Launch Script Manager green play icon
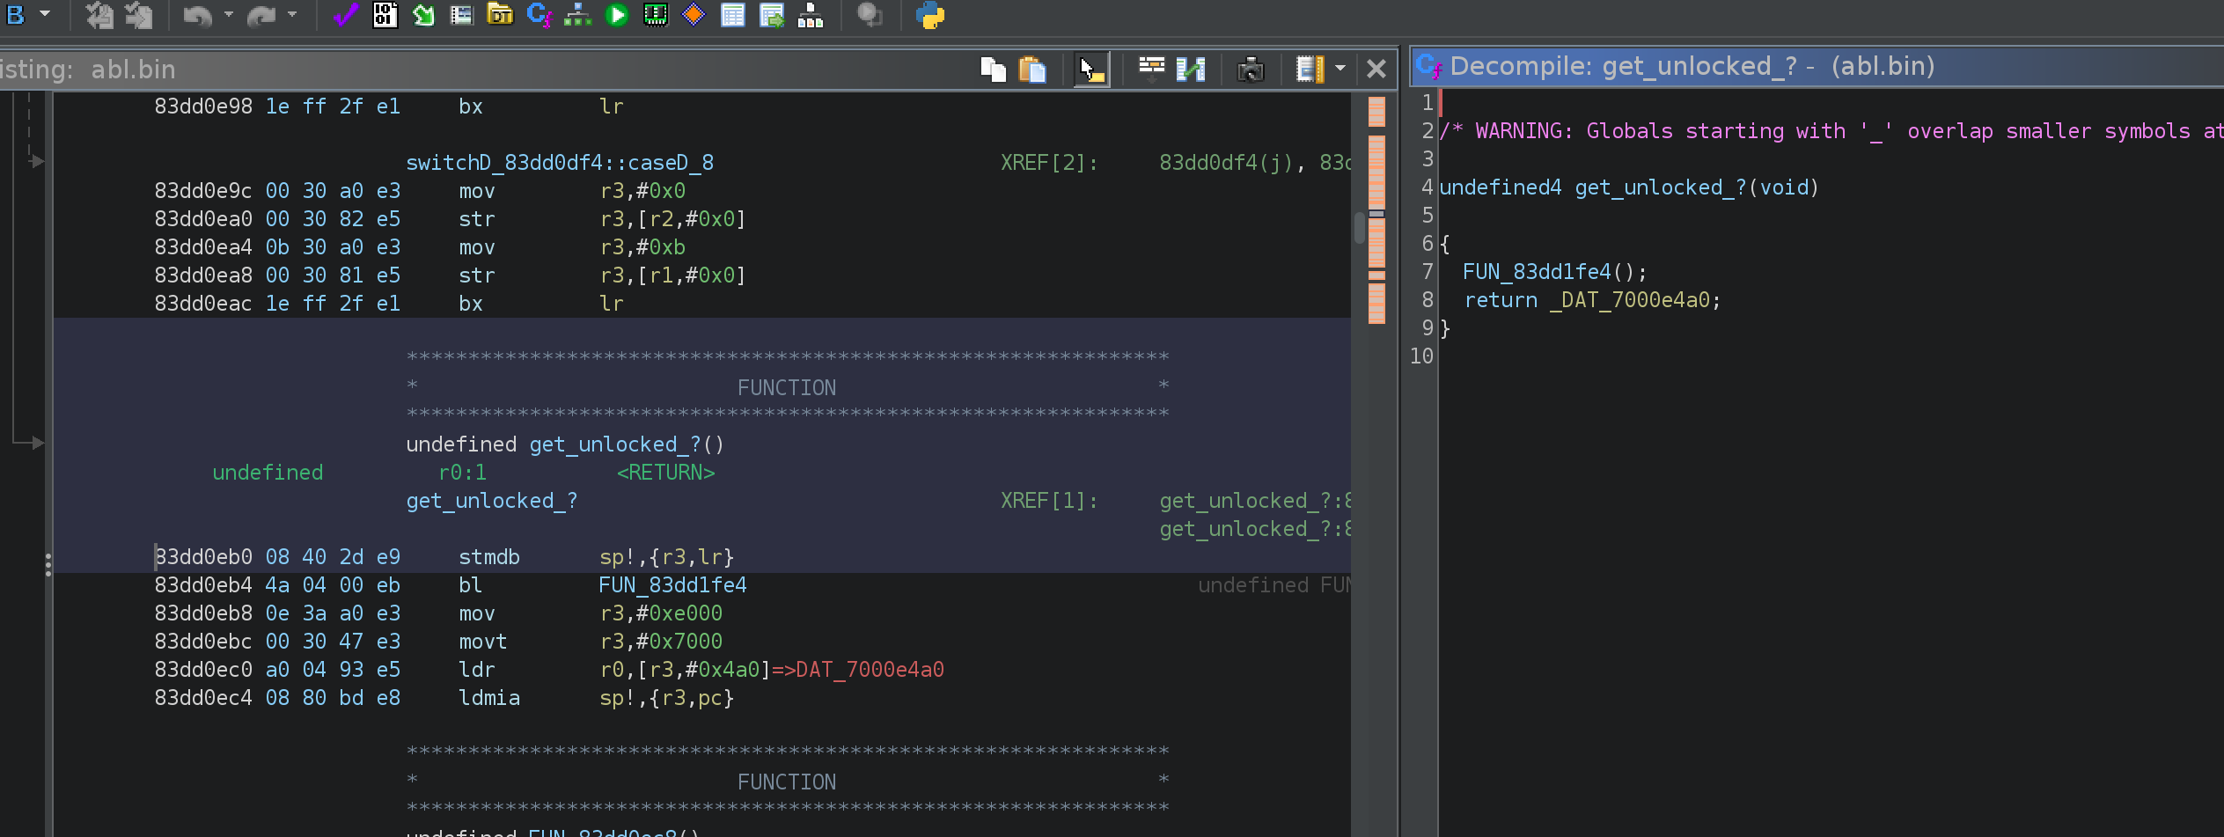 [618, 15]
